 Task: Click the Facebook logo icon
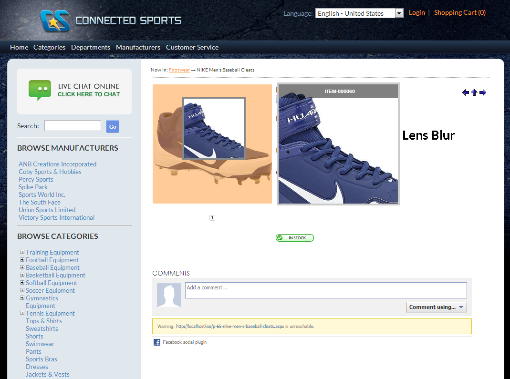(157, 342)
